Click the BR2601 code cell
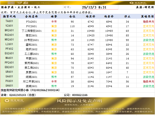Viewport: 155px width, 116px height. (9, 30)
